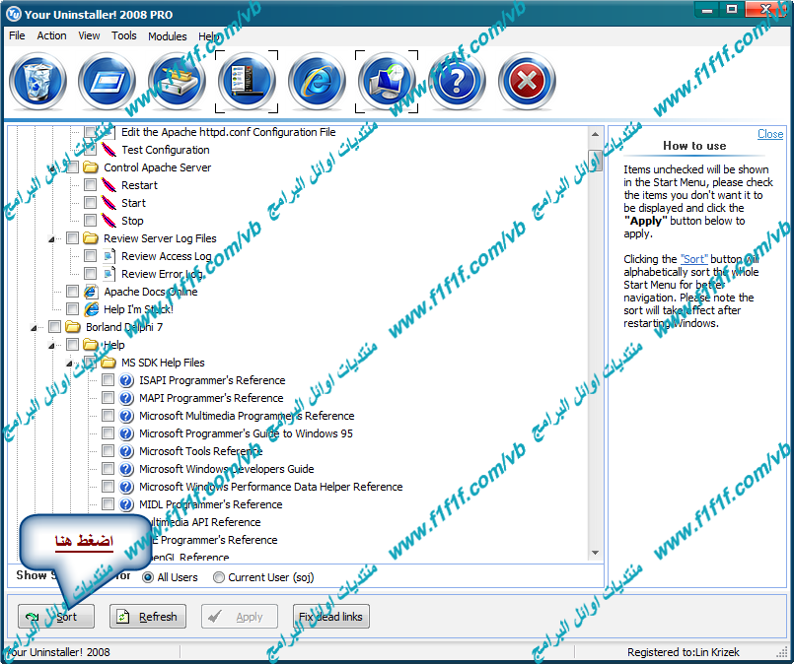Click the red X exit toolbar icon
This screenshot has height=664, width=794.
pyautogui.click(x=527, y=82)
